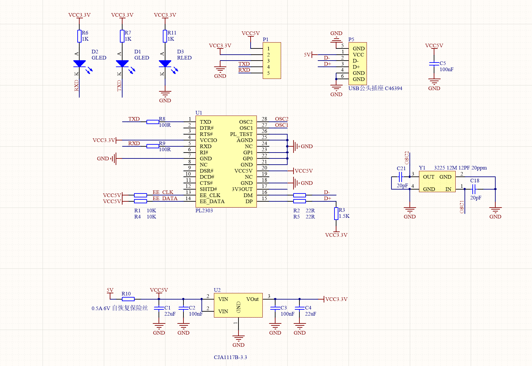Click VCC3.3V power port at U2 output
Image resolution: width=532 pixels, height=366 pixels.
click(333, 299)
